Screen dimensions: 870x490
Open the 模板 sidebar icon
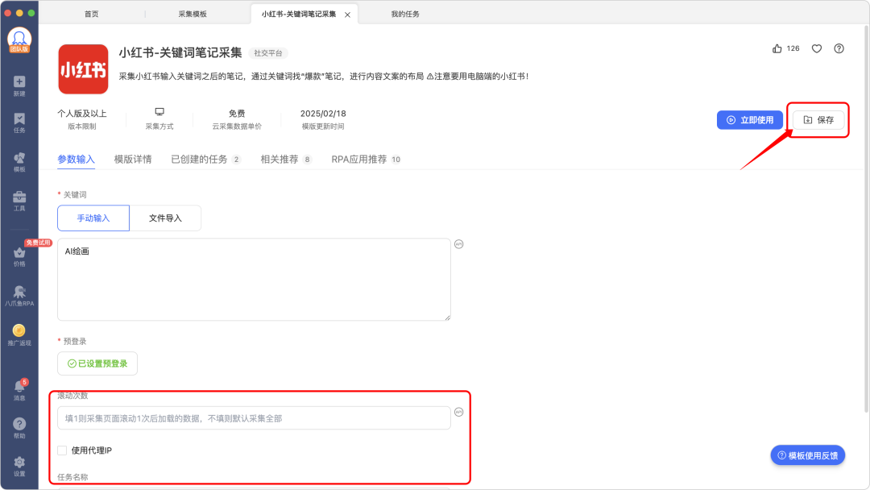(x=19, y=162)
